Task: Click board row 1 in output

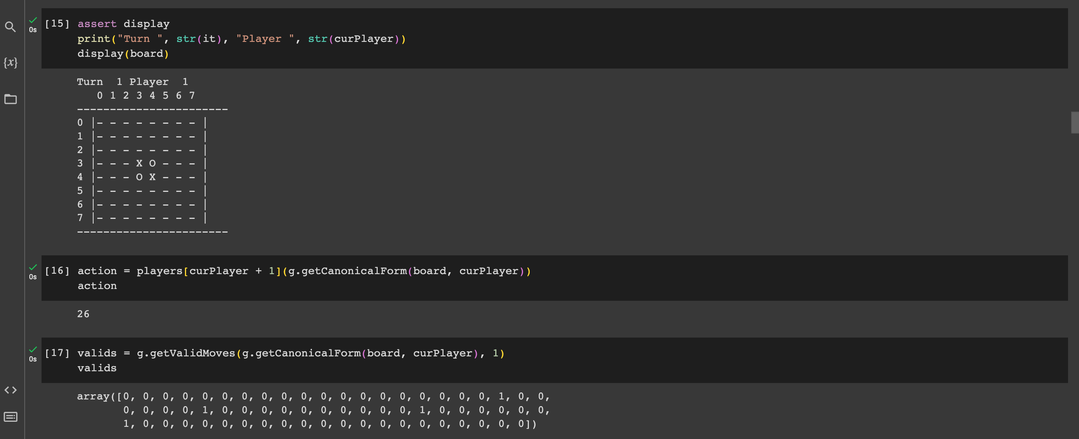Action: click(x=142, y=136)
